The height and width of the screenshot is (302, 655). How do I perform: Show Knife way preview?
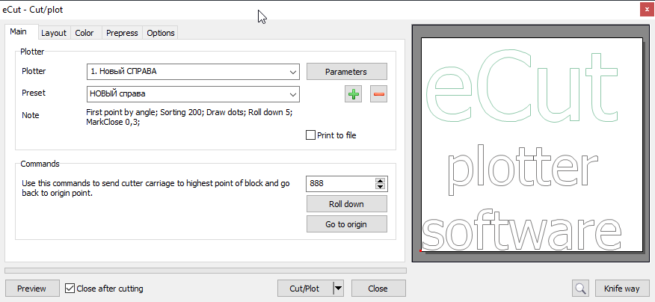[622, 289]
